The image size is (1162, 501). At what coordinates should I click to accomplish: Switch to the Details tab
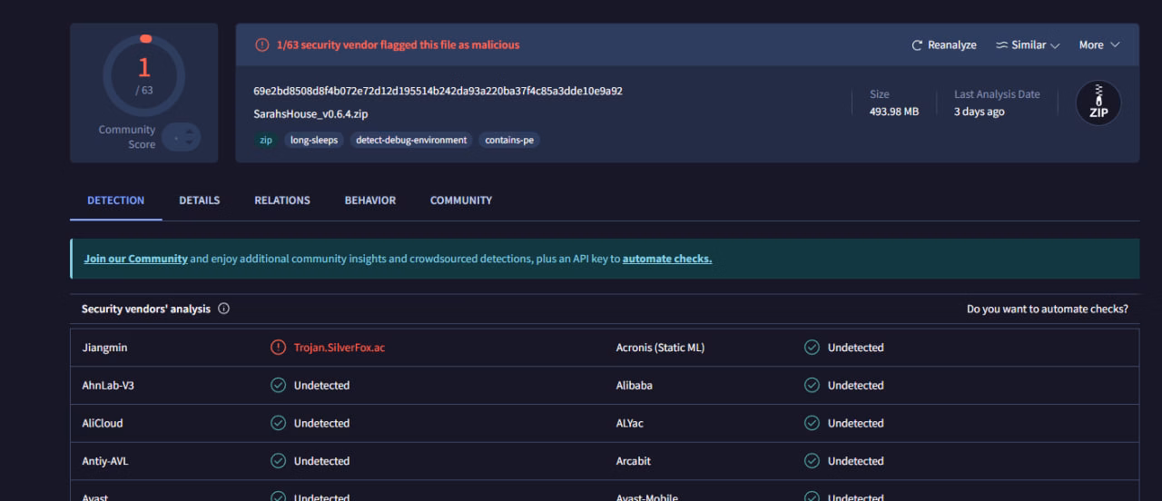click(x=199, y=201)
